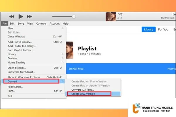Open the Edit menu
Viewport: 176px width, 117px height.
[12, 23]
